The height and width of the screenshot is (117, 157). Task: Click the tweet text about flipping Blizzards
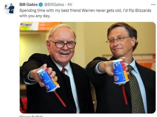pyautogui.click(x=85, y=13)
